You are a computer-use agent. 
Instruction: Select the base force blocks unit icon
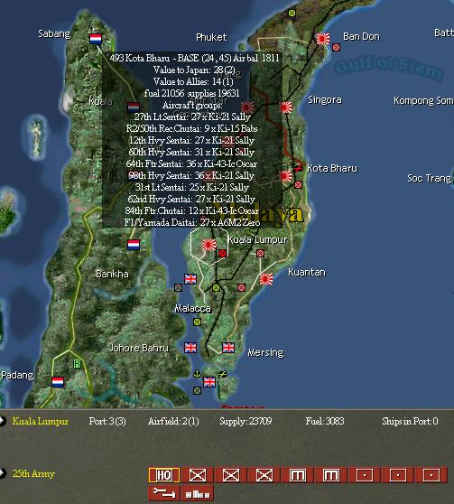point(198,493)
